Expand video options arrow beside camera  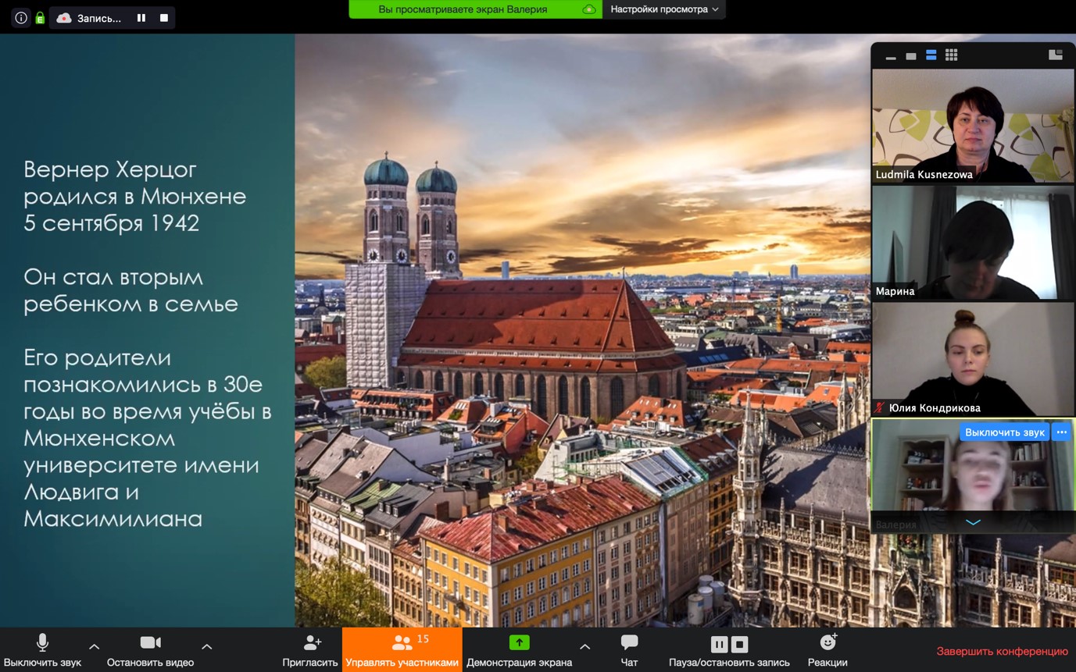coord(207,646)
